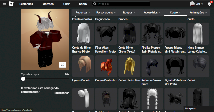
Task: Click the Tipo de corpo slider track
Action: pos(45,79)
